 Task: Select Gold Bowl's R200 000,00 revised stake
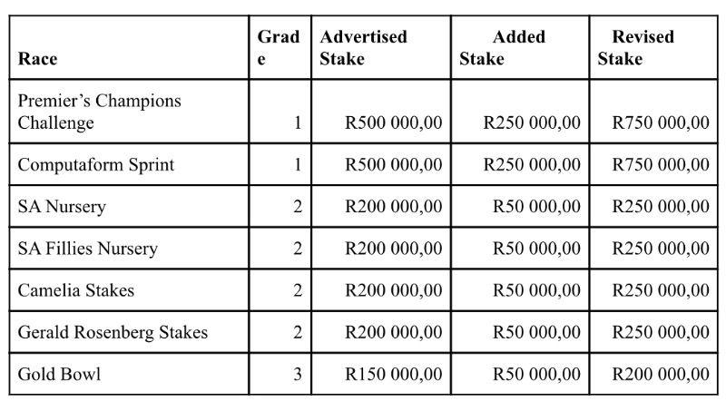pyautogui.click(x=661, y=374)
